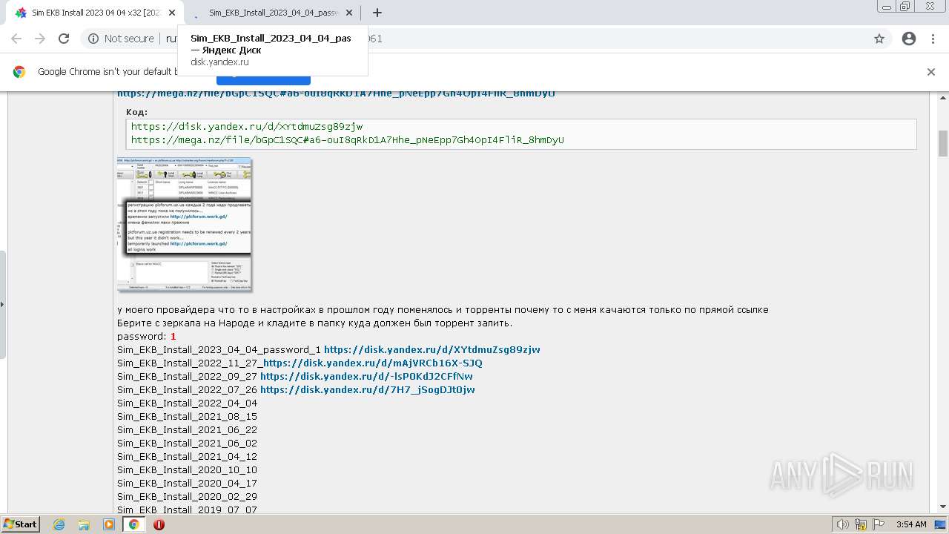The image size is (949, 534).
Task: Click the page vertical scrollbar thumb
Action: 943,143
